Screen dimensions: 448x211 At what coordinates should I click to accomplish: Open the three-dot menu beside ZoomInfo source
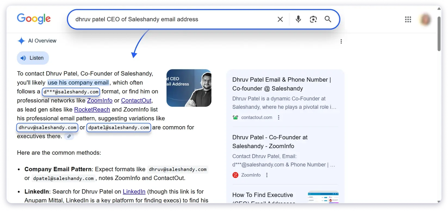(x=267, y=175)
